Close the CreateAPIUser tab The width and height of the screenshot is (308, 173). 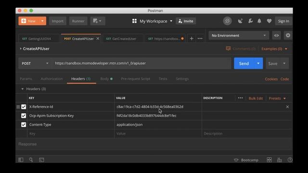click(98, 38)
